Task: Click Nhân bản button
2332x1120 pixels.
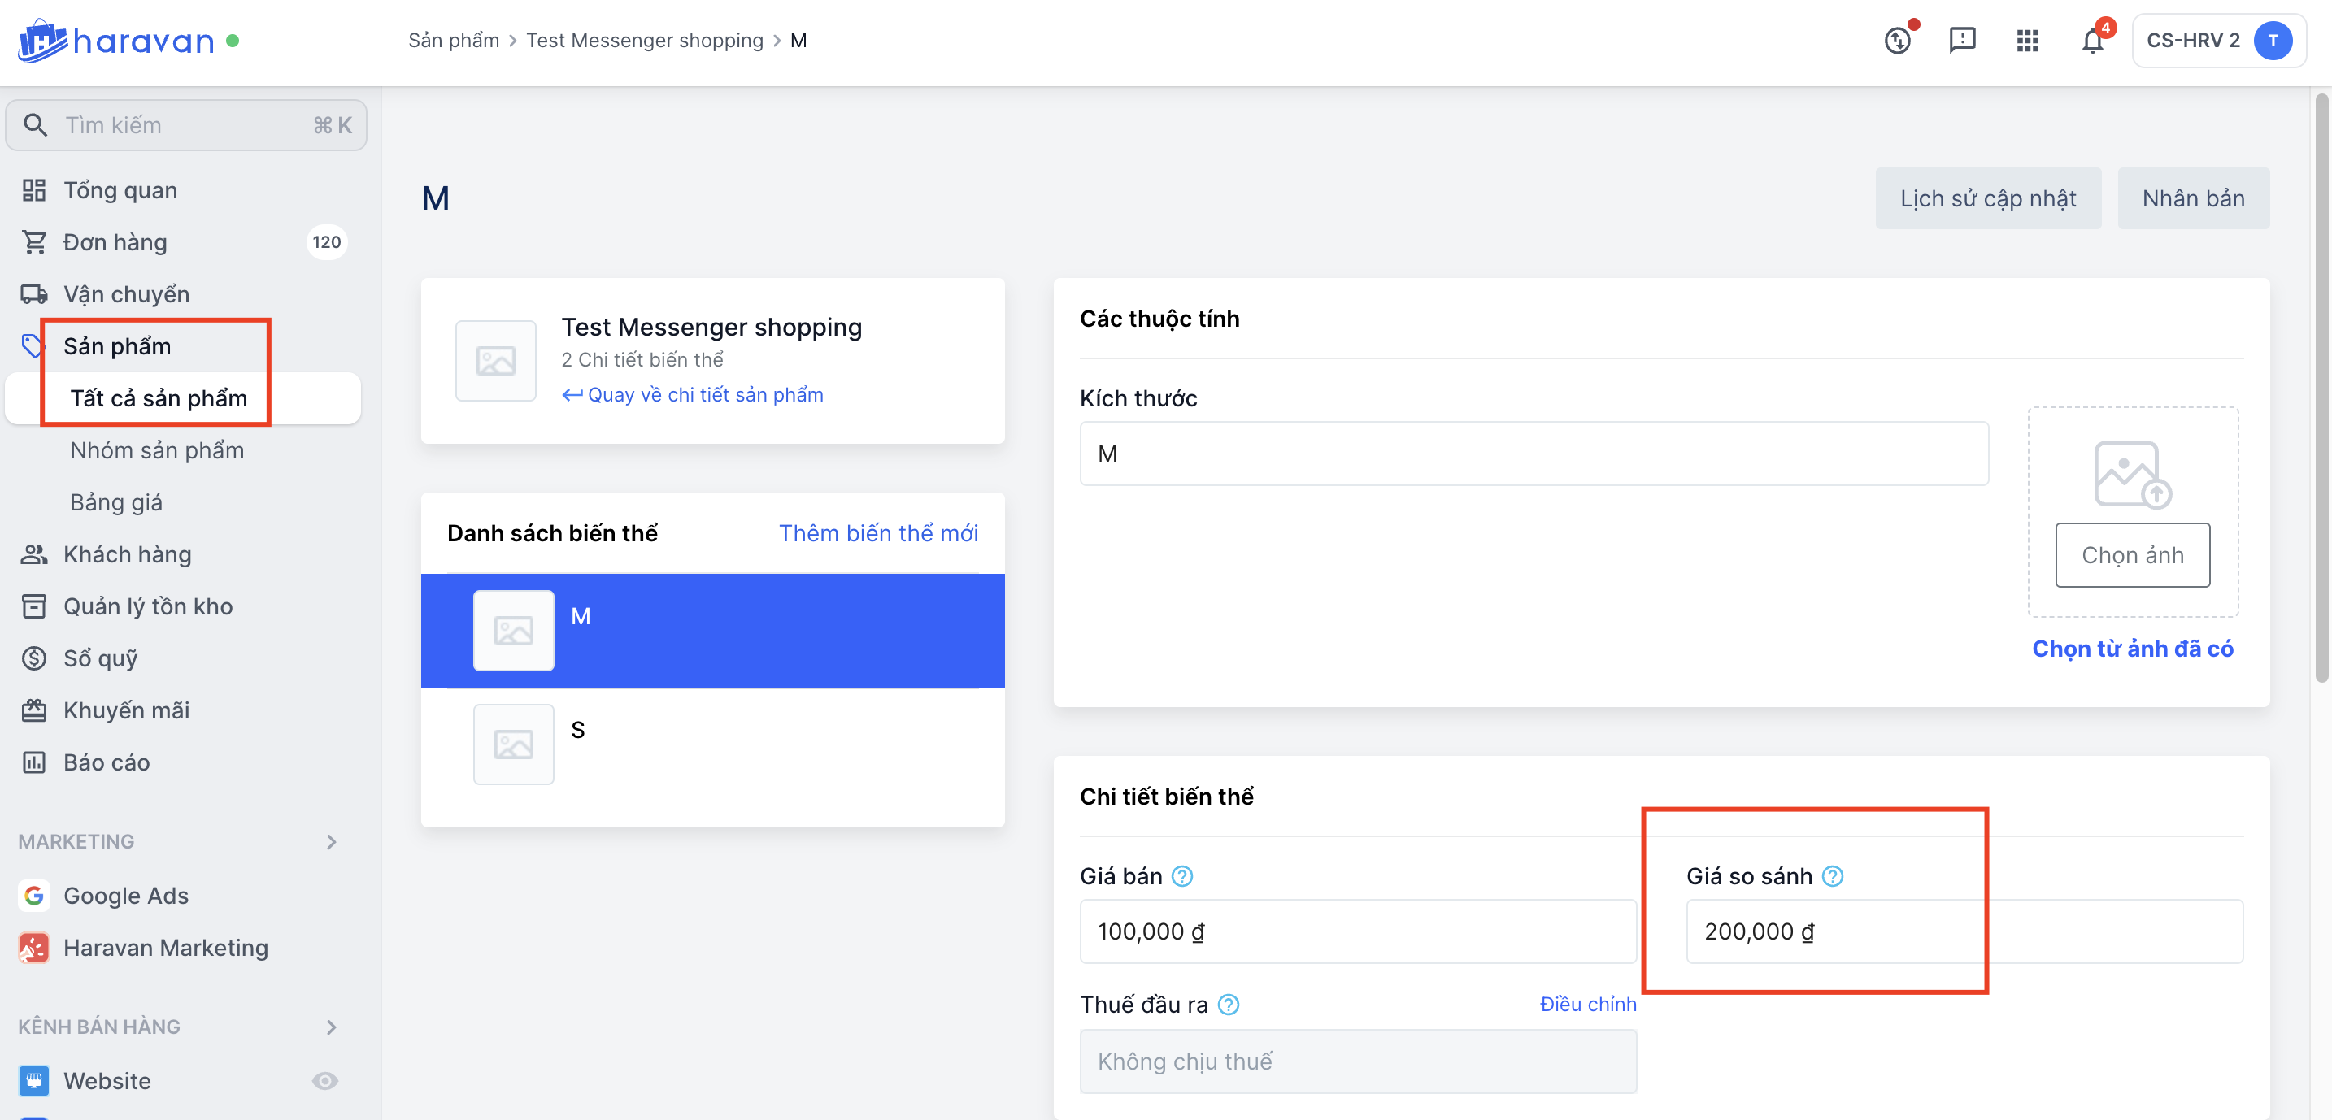Action: point(2194,198)
